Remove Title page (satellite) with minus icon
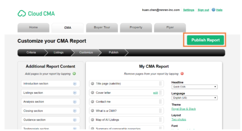This screenshot has width=242, height=131. click(92, 83)
